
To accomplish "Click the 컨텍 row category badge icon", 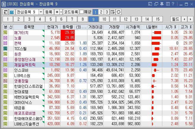I will point(5,43).
